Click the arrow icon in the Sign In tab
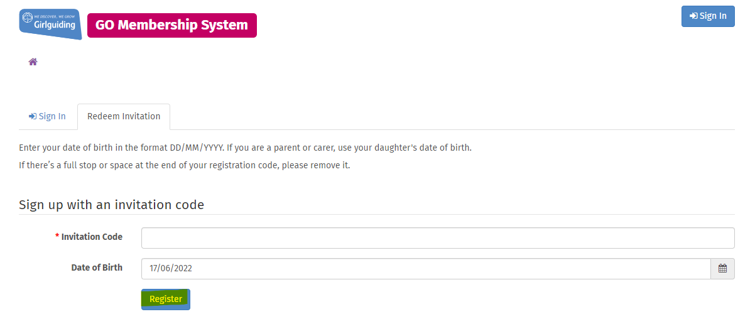Image resolution: width=755 pixels, height=324 pixels. [x=33, y=117]
